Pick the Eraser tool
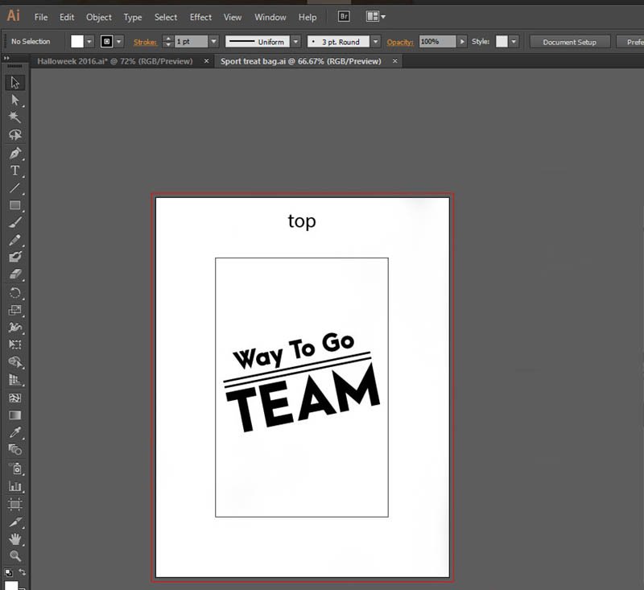The height and width of the screenshot is (590, 644). pos(14,275)
